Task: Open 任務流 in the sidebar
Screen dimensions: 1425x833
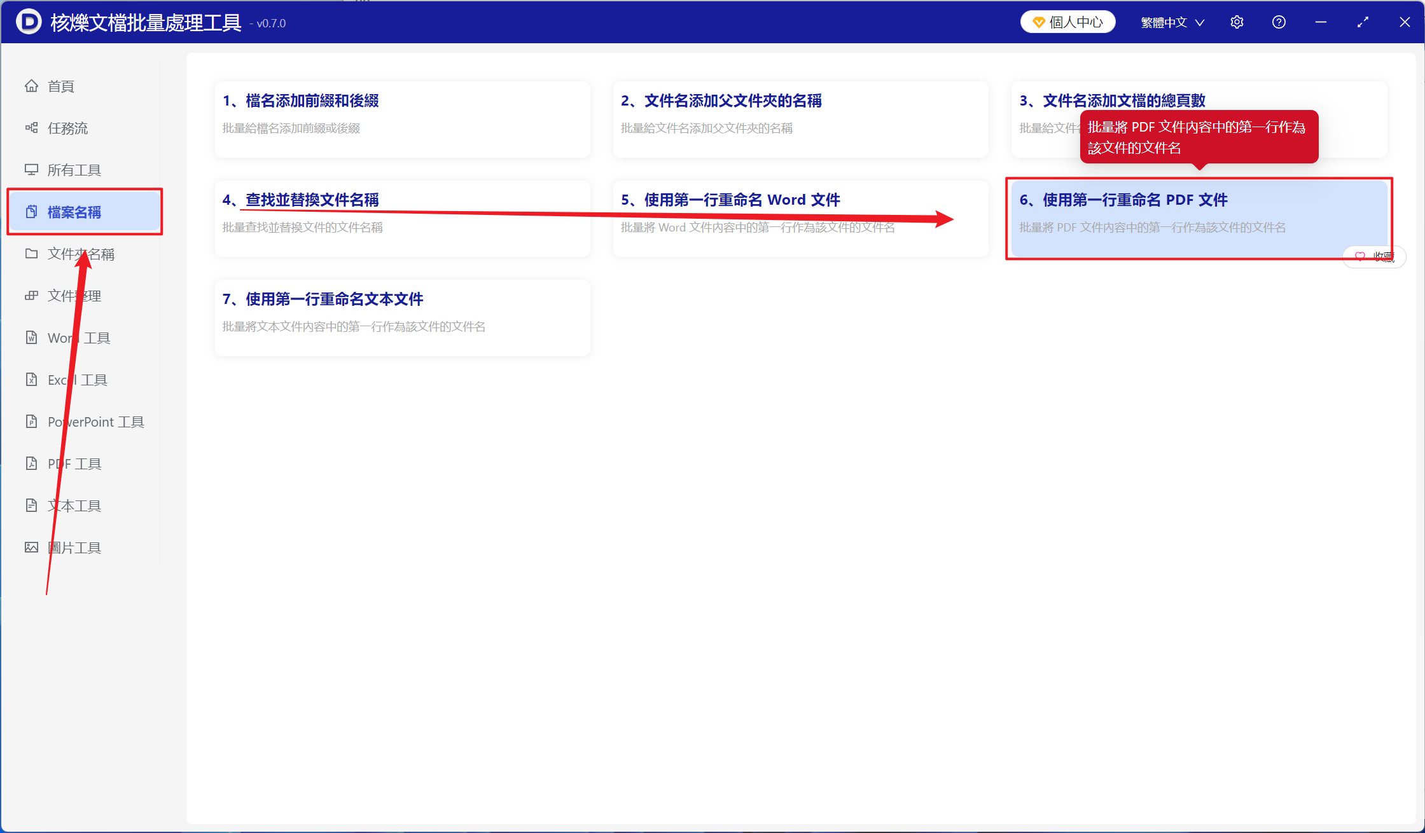Action: 84,128
